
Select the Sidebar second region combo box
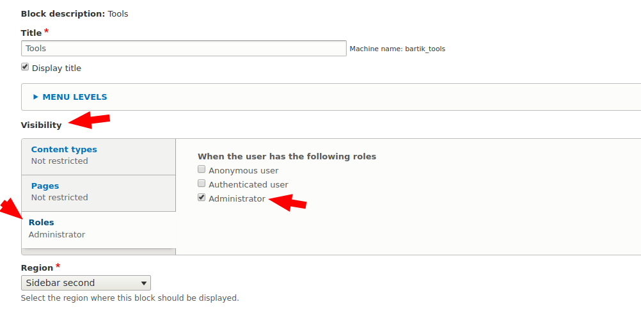pyautogui.click(x=86, y=283)
